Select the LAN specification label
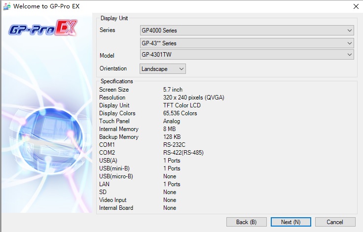The image size is (363, 232). pyautogui.click(x=105, y=184)
